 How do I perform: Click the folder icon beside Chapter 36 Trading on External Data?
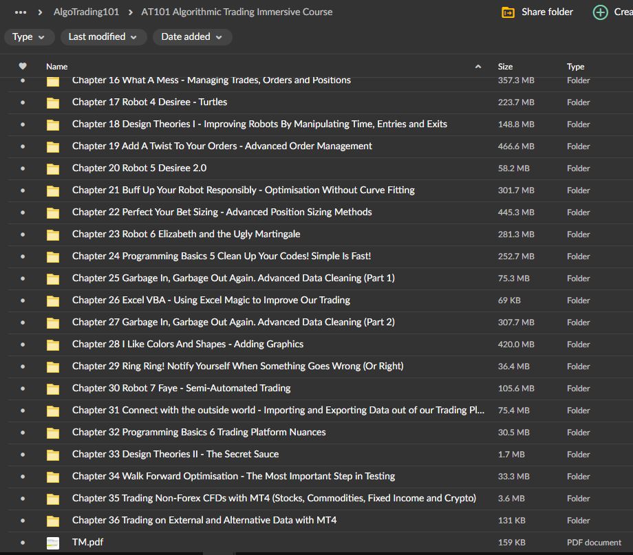coord(53,520)
